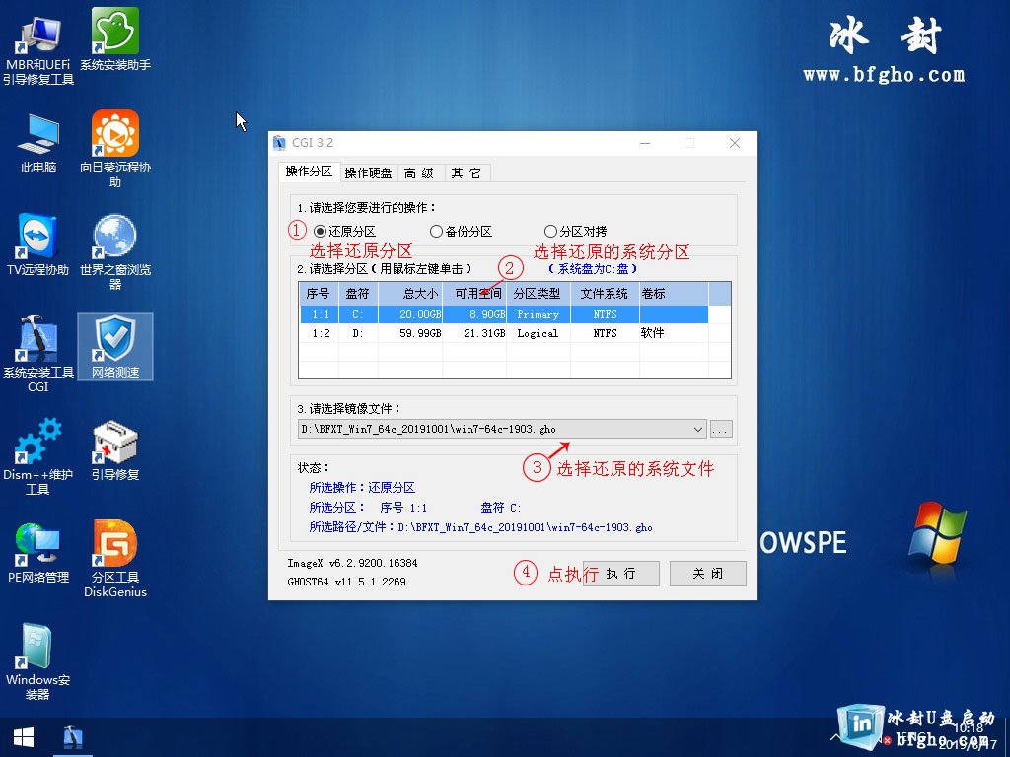Image resolution: width=1010 pixels, height=757 pixels.
Task: Click the taskbar clock 10:18
Action: [x=969, y=728]
